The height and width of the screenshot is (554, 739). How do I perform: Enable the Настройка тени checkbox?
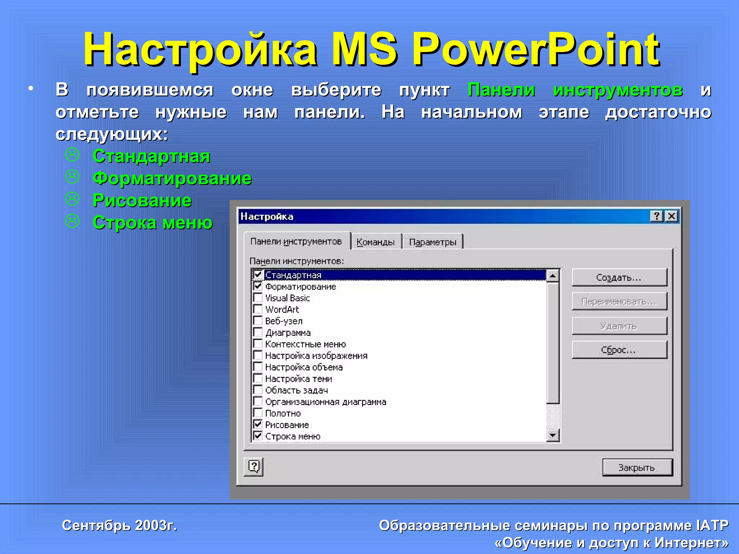tap(258, 378)
